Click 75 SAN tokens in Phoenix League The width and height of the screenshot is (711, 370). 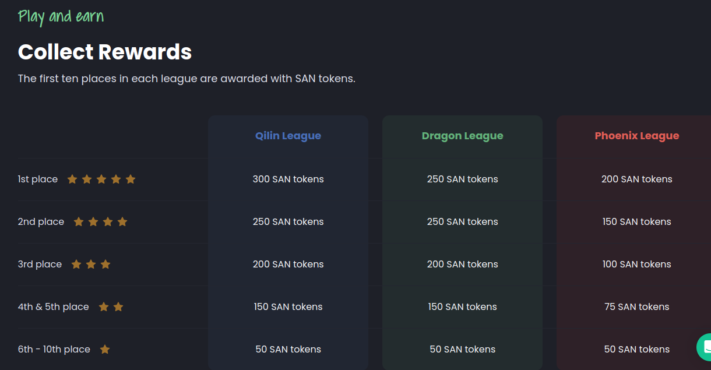[x=637, y=306]
